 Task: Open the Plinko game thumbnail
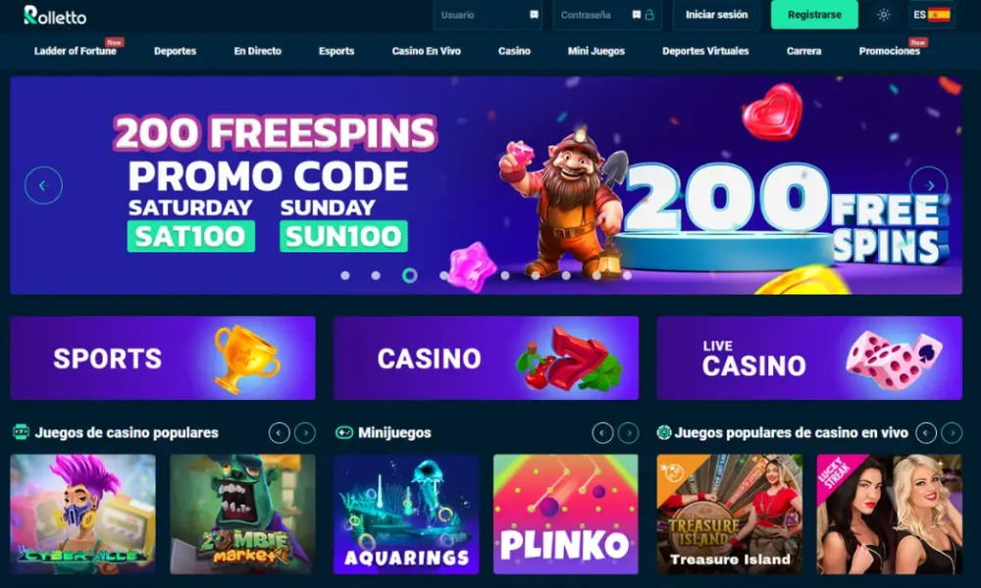click(566, 514)
